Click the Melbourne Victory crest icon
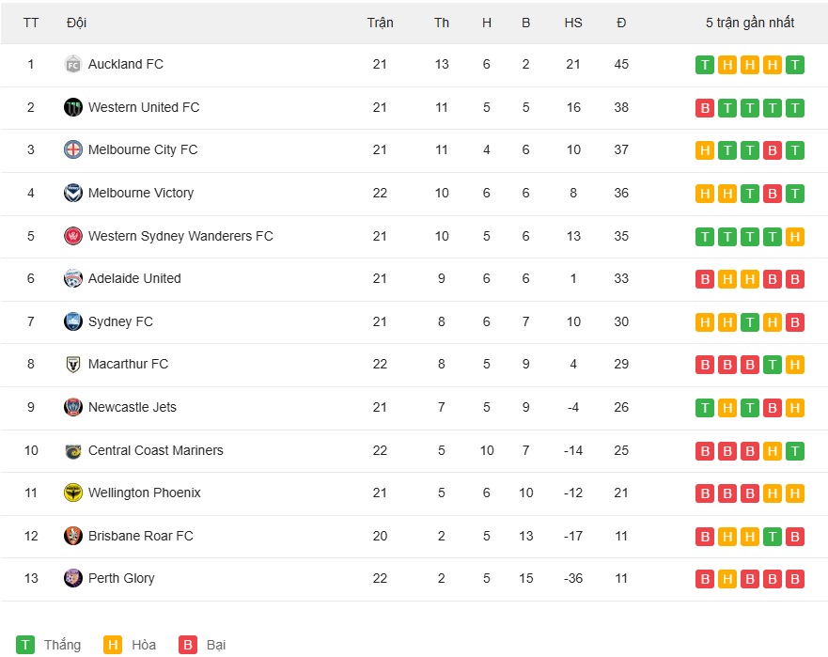This screenshot has height=657, width=828. 73,193
